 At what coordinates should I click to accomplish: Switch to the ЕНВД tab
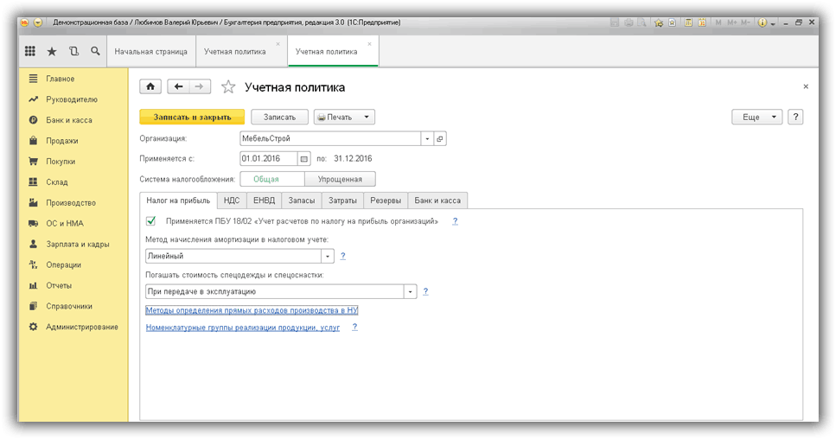pos(264,200)
